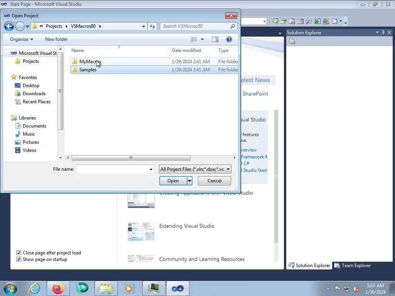The image size is (395, 296).
Task: Open All Project Files type filter
Action: pyautogui.click(x=195, y=169)
